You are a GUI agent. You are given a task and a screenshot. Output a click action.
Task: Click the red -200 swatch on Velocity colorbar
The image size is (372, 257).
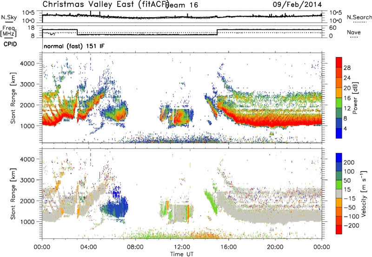point(339,230)
